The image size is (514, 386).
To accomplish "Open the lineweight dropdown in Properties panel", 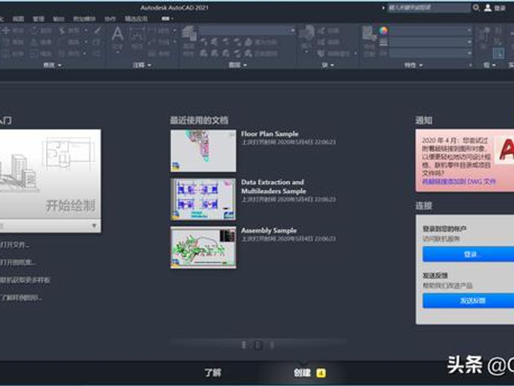I will [431, 42].
